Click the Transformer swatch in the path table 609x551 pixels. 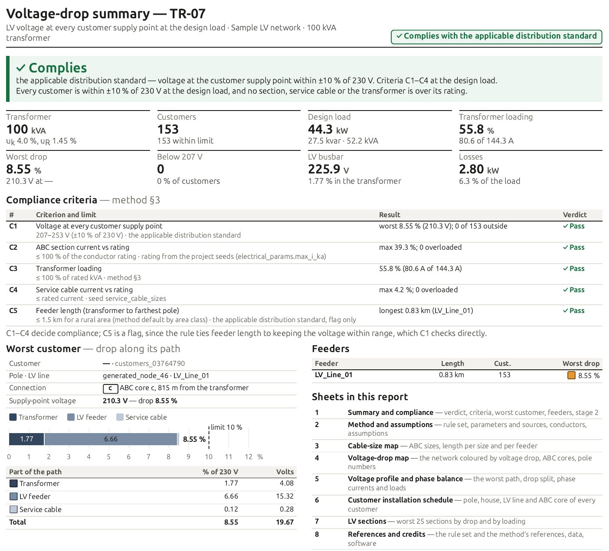click(13, 484)
